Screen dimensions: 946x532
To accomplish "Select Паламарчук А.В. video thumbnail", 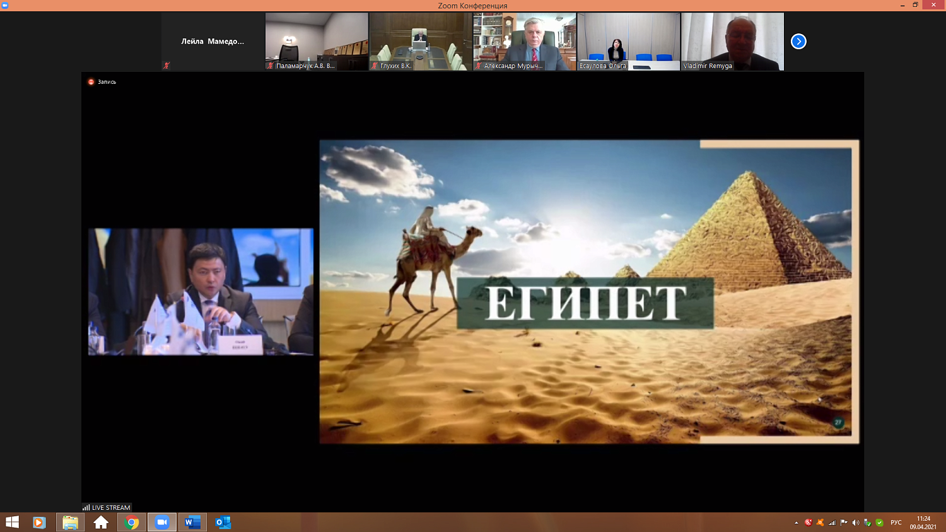I will tap(317, 42).
